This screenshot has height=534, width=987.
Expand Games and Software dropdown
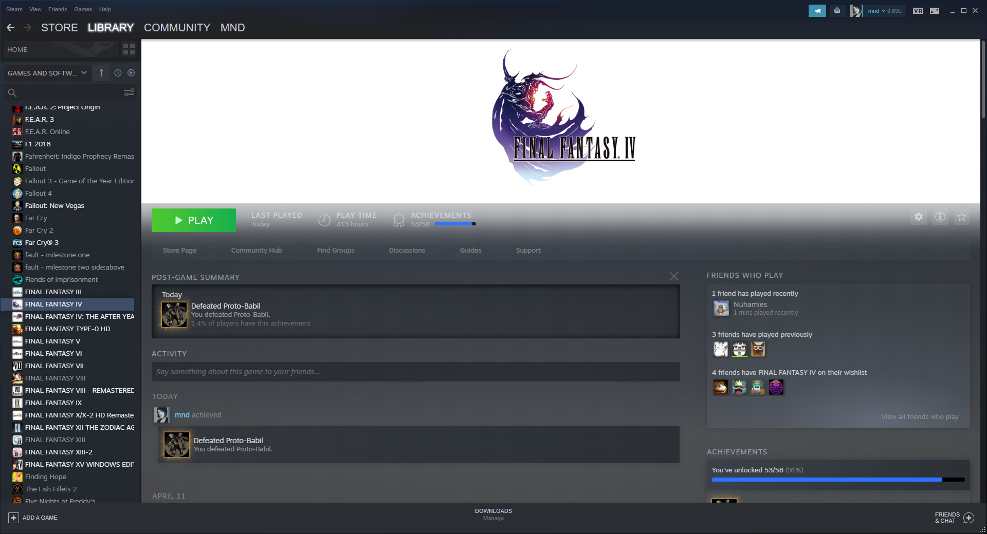[x=47, y=73]
